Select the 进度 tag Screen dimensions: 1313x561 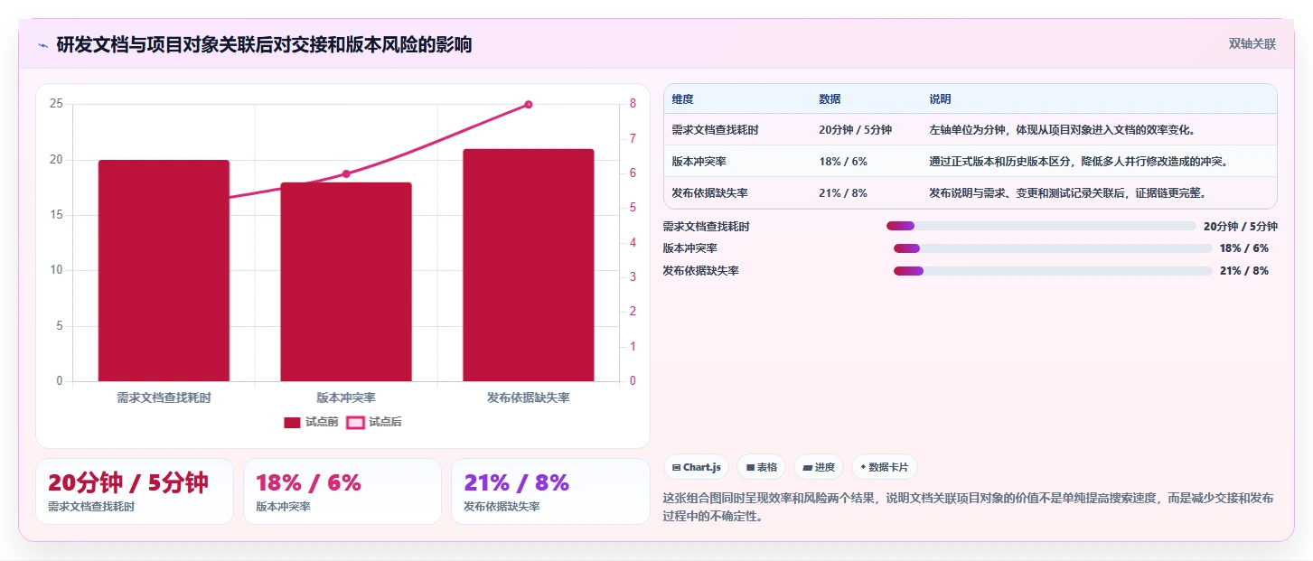coord(818,467)
